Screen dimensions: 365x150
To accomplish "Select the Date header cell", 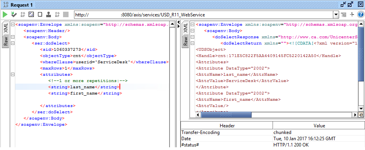I will (227, 139).
